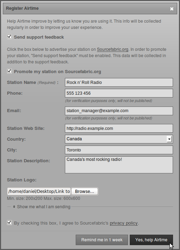Click inside the City text field

119,150
